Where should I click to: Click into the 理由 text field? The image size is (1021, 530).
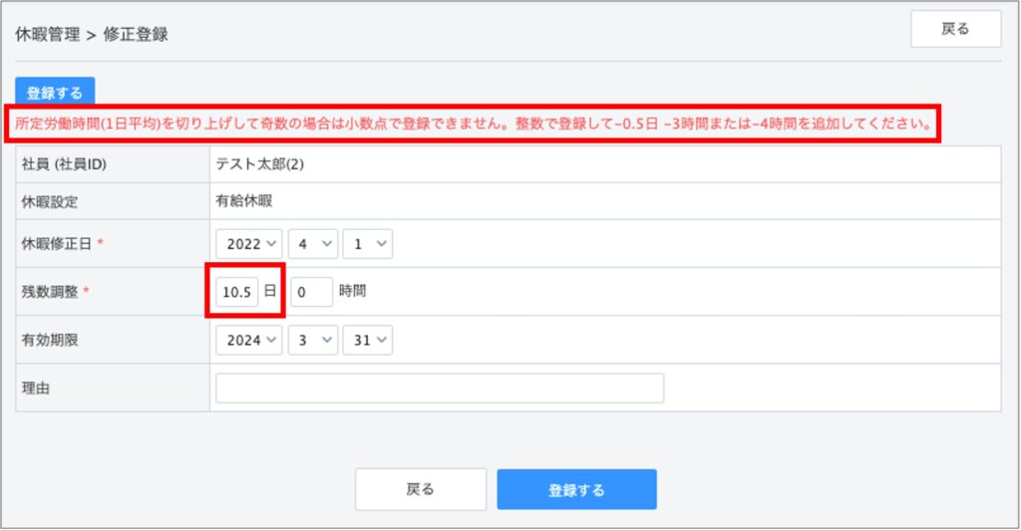(439, 388)
